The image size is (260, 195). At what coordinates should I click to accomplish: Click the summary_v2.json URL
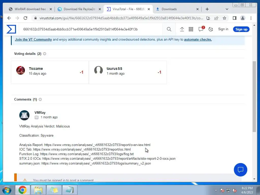[96, 163]
